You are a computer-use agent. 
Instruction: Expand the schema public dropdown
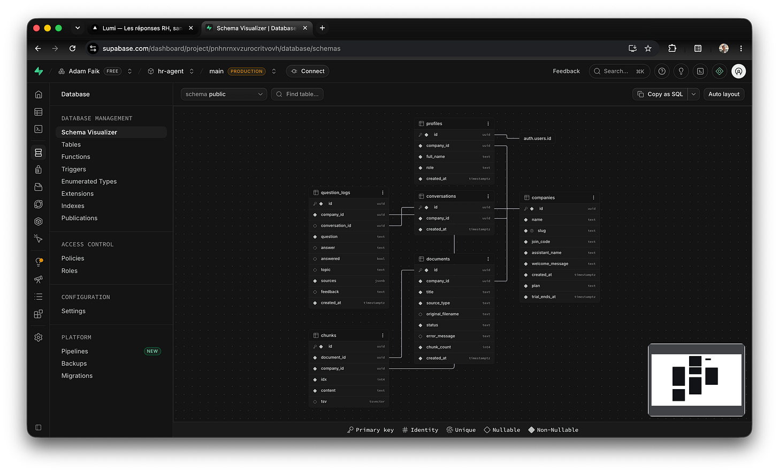tap(224, 94)
